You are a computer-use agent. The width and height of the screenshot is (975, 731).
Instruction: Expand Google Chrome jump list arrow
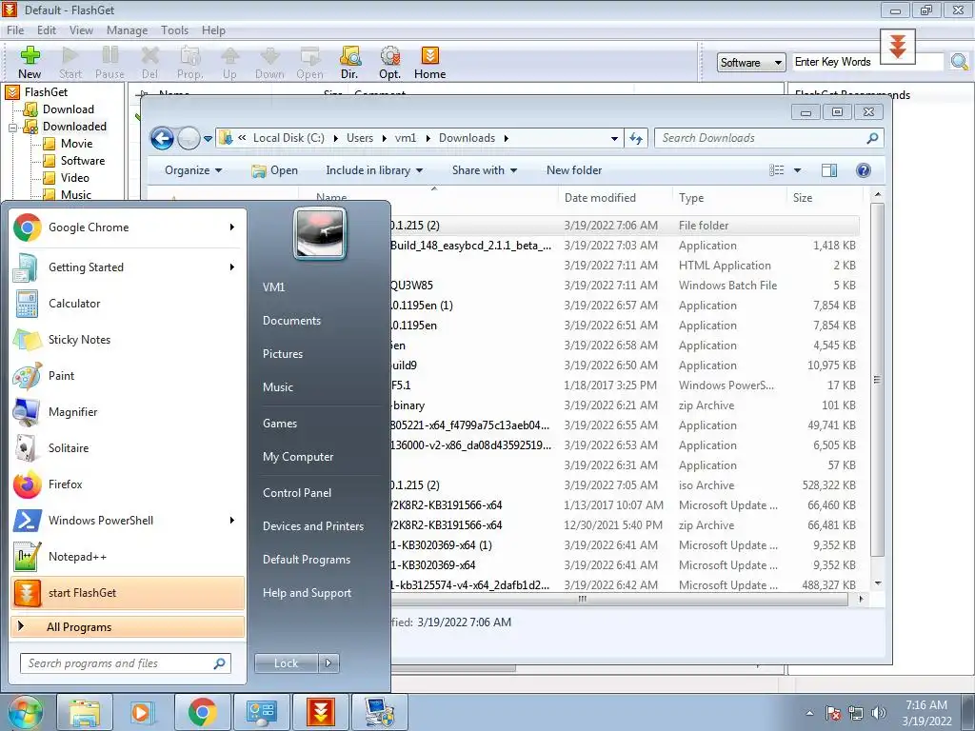click(232, 227)
